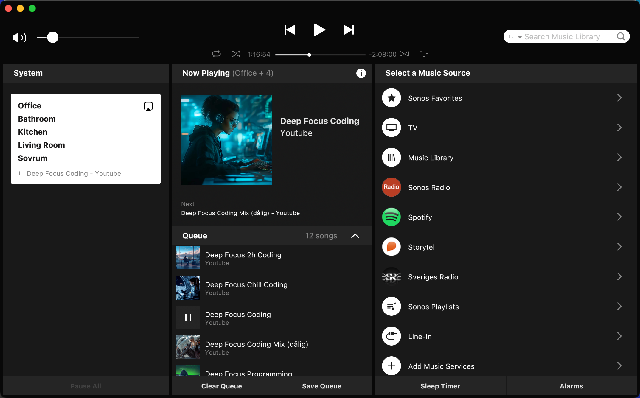640x398 pixels.
Task: Adjust the volume slider knob
Action: pos(53,38)
